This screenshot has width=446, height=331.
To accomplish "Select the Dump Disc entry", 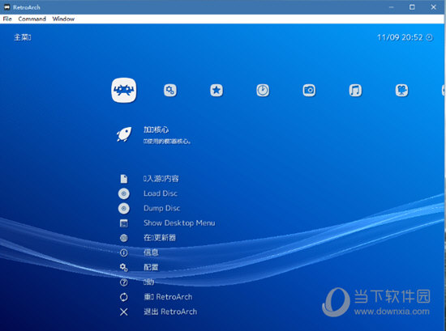I will pos(162,208).
